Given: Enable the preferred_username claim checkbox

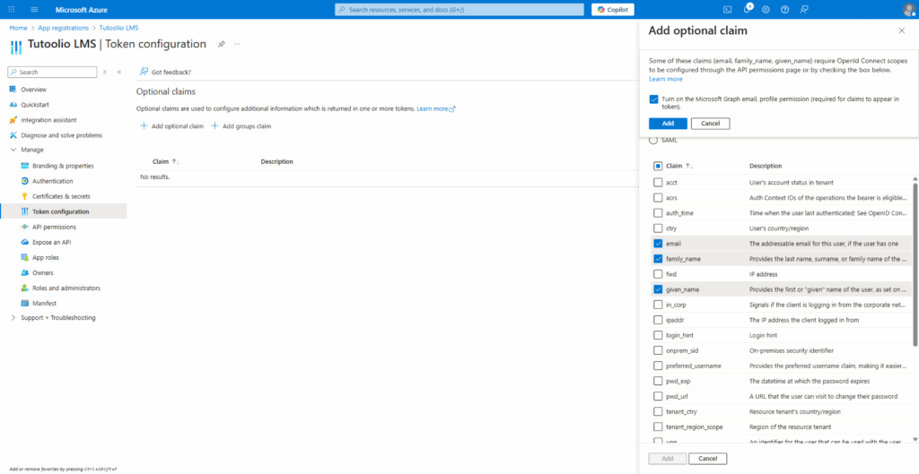Looking at the screenshot, I should click(x=659, y=366).
